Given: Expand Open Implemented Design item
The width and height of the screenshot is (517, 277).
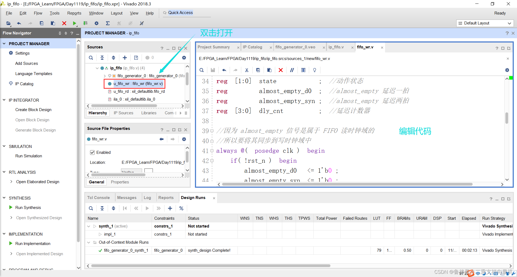Looking at the screenshot, I should (11, 254).
